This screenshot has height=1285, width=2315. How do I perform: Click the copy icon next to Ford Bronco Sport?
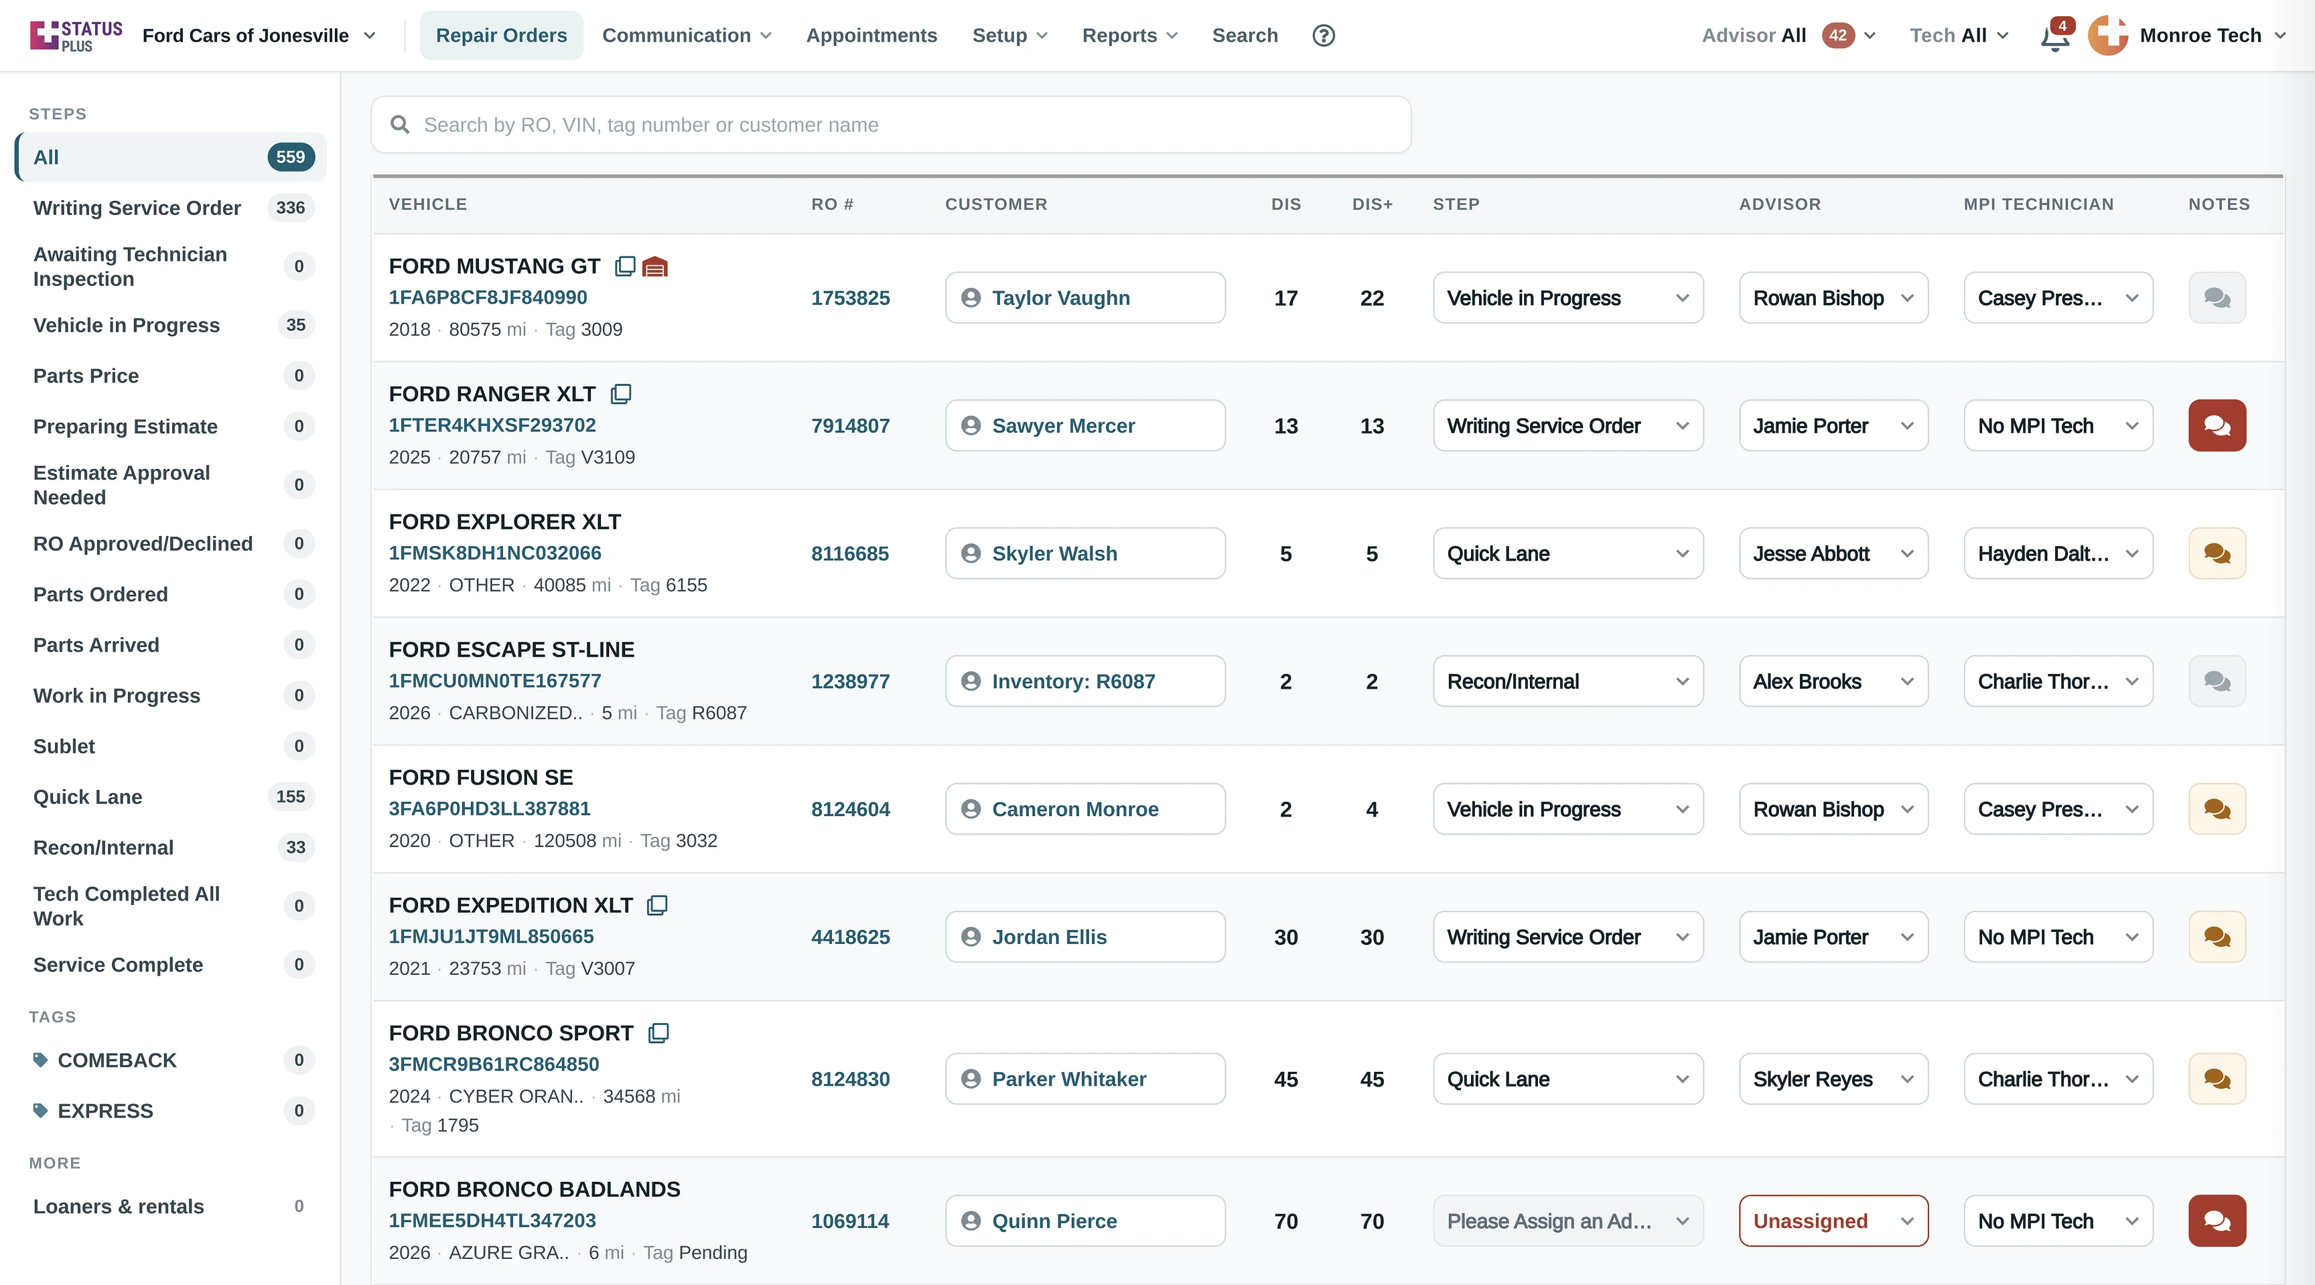coord(658,1032)
